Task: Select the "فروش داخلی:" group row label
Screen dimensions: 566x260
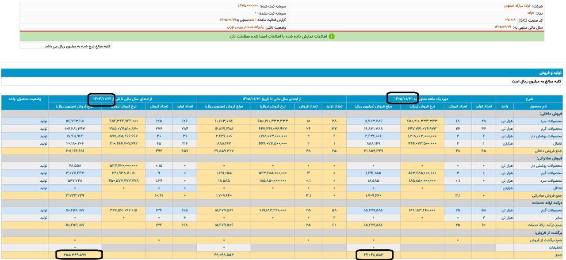Action: click(x=551, y=114)
